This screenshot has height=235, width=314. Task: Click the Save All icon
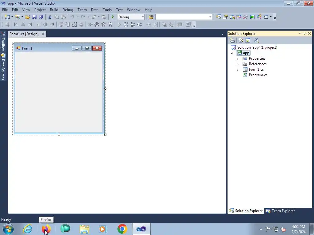tap(41, 17)
